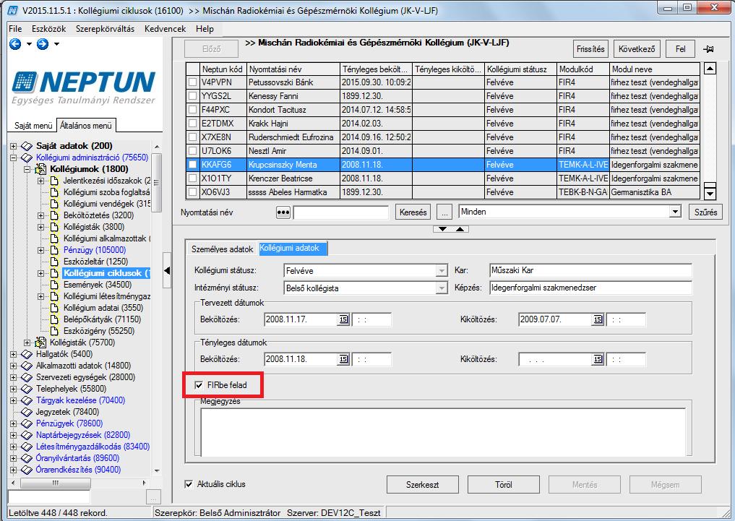Click the Nyomtatási név search input field

[x=341, y=212]
